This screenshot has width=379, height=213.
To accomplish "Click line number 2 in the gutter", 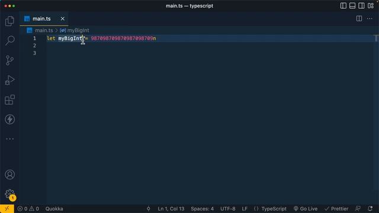I will tap(34, 46).
